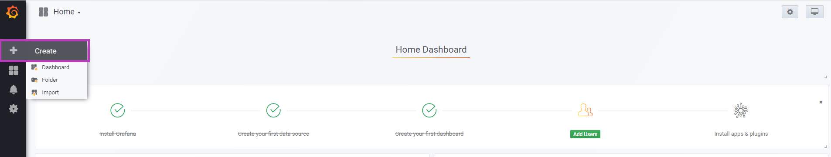Open the Alerting bell icon
831x157 pixels.
click(14, 90)
